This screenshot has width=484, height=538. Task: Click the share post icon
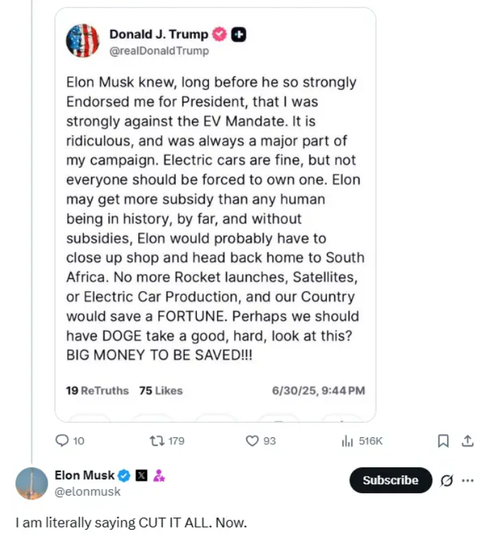pos(468,441)
